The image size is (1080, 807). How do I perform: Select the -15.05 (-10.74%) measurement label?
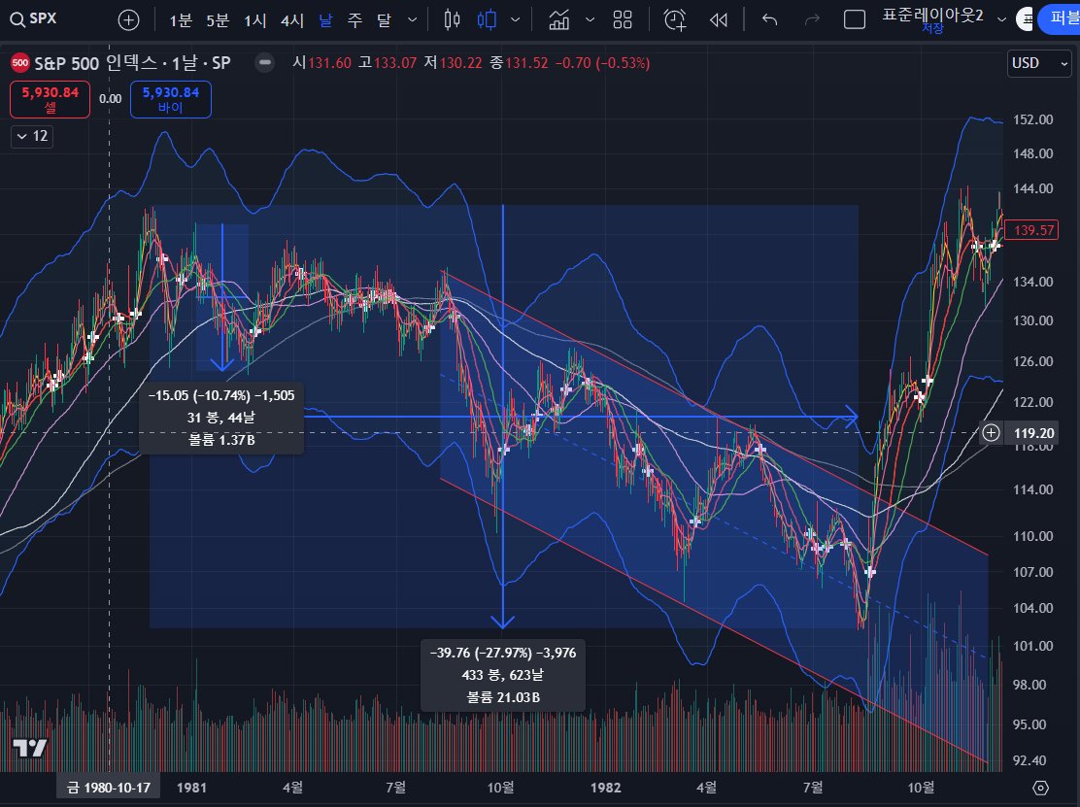coord(221,396)
